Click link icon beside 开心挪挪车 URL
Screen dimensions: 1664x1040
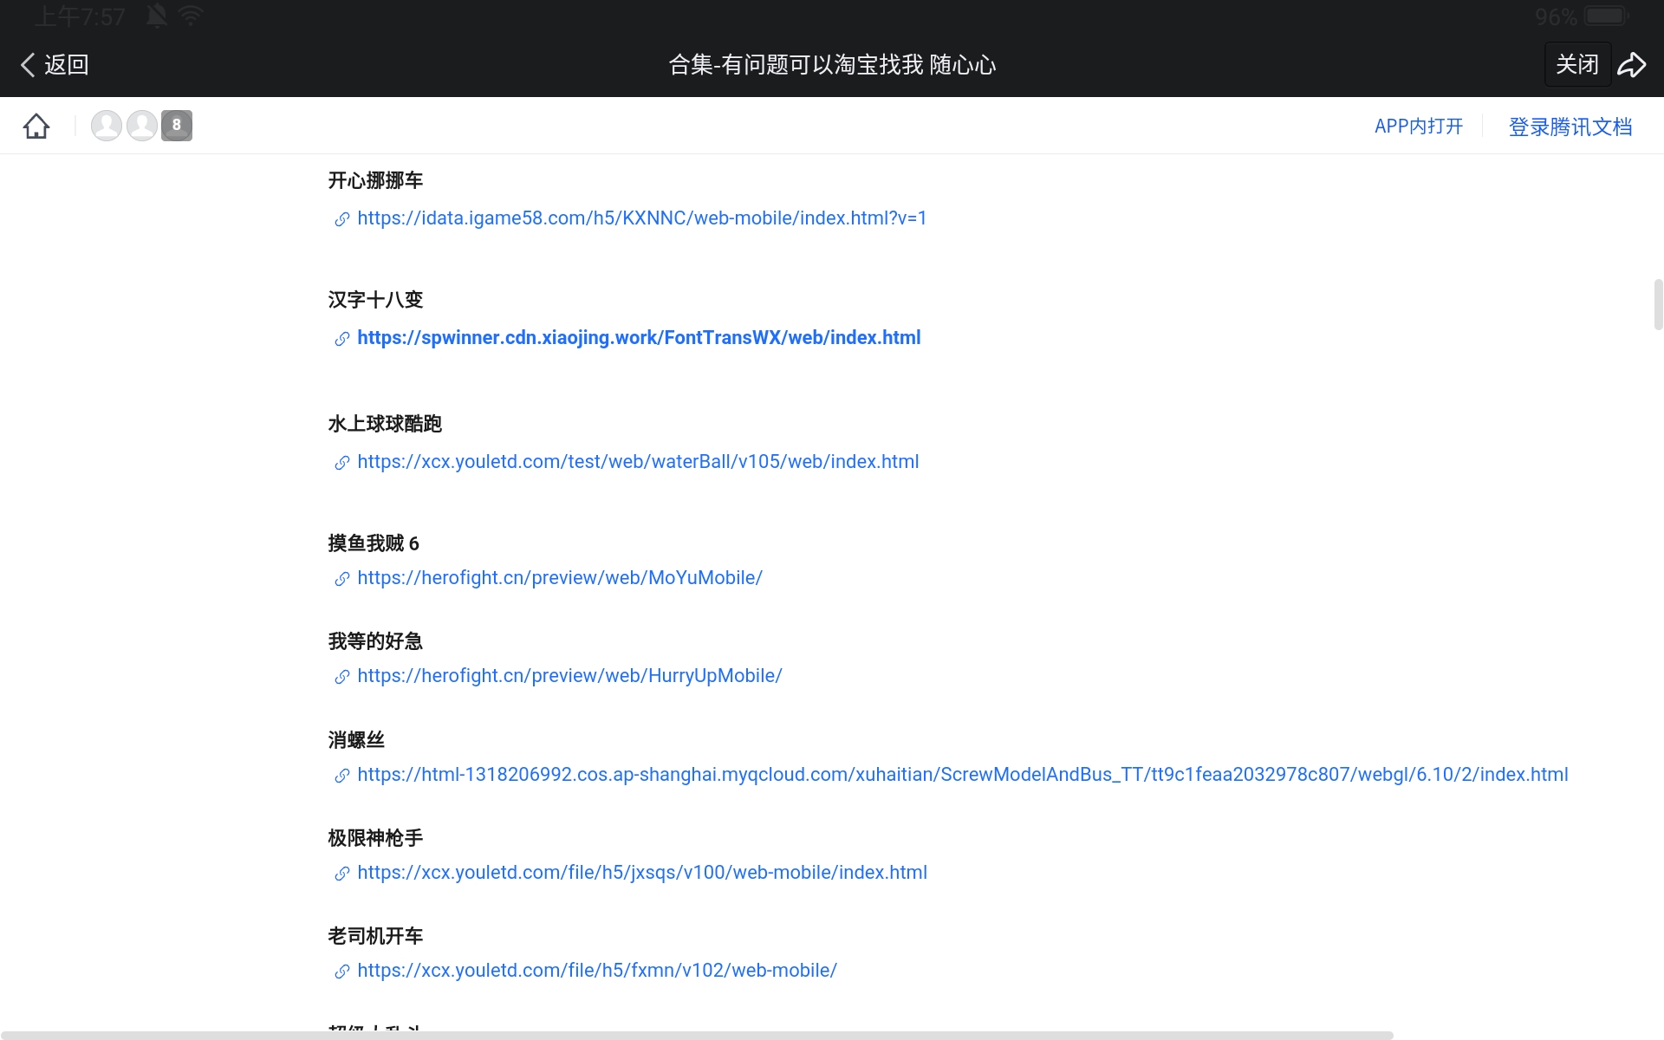tap(342, 219)
